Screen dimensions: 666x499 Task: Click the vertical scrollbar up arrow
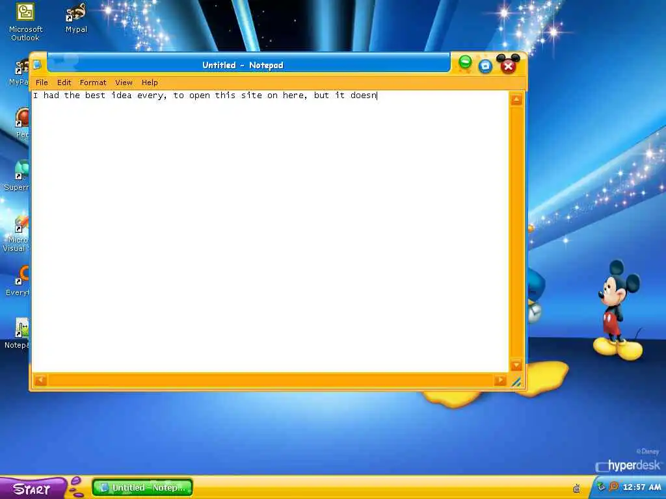pos(516,99)
